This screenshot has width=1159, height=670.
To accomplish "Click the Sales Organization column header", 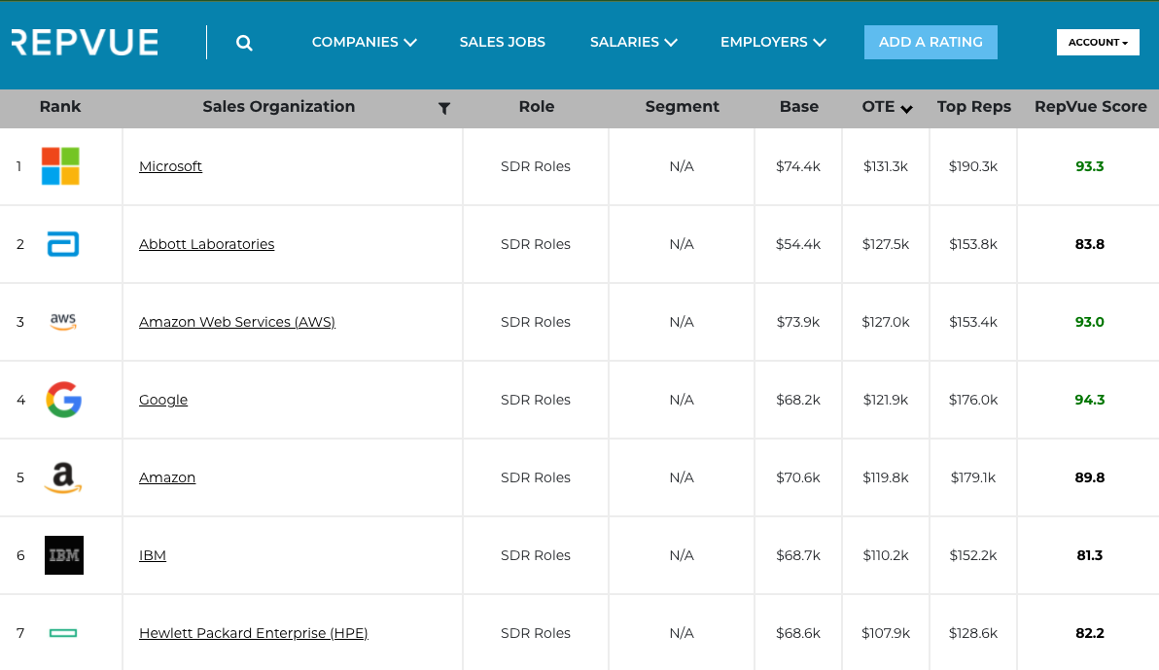I will tap(279, 107).
